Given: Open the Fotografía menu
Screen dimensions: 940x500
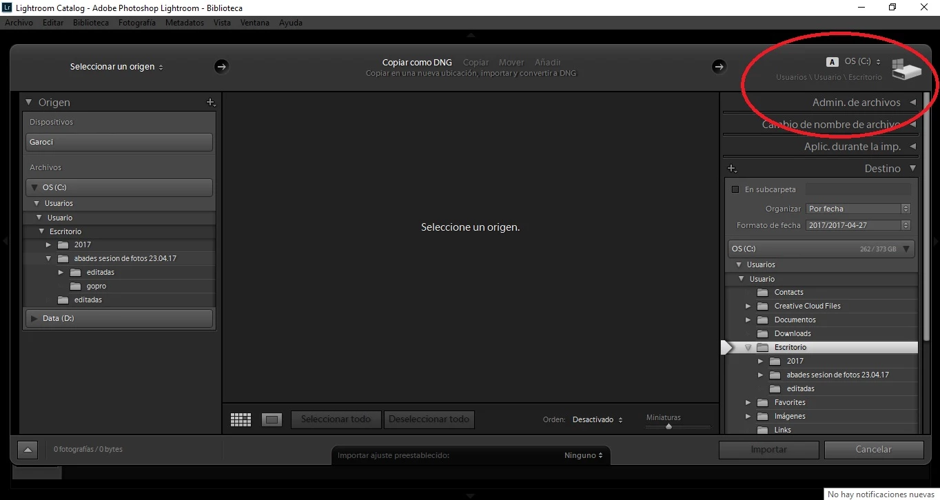Looking at the screenshot, I should 137,23.
